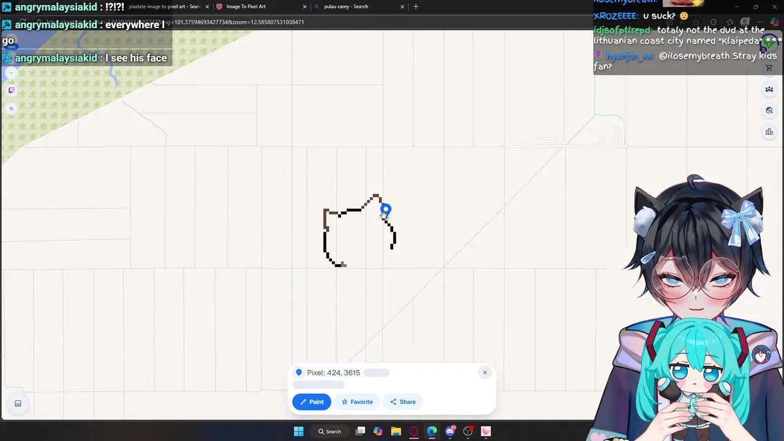This screenshot has width=784, height=441.
Task: Open the alliance people group icon
Action: click(x=769, y=89)
